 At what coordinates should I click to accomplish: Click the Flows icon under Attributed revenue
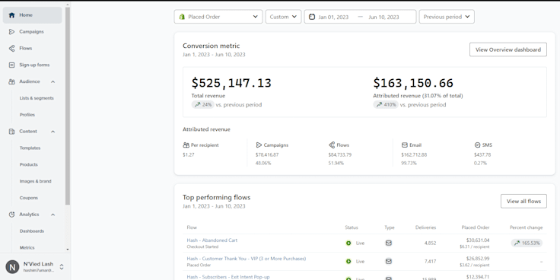(x=332, y=145)
